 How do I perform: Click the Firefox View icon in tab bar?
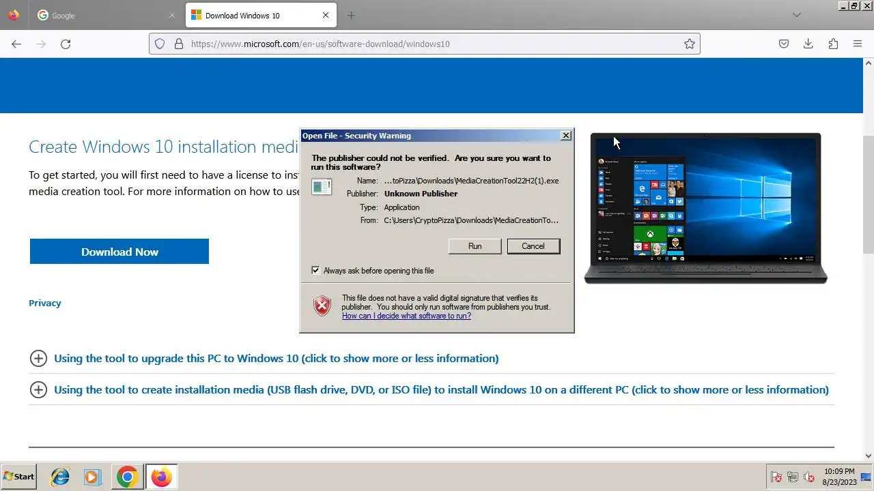(x=14, y=15)
